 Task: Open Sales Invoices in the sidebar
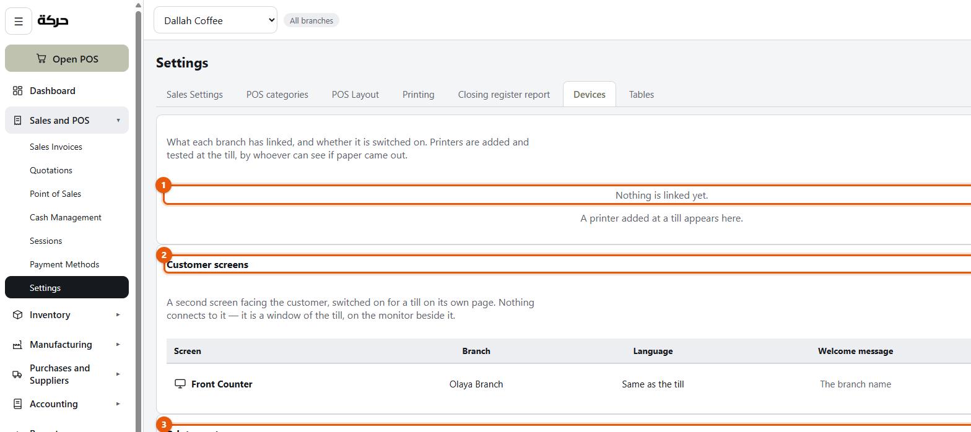(56, 147)
